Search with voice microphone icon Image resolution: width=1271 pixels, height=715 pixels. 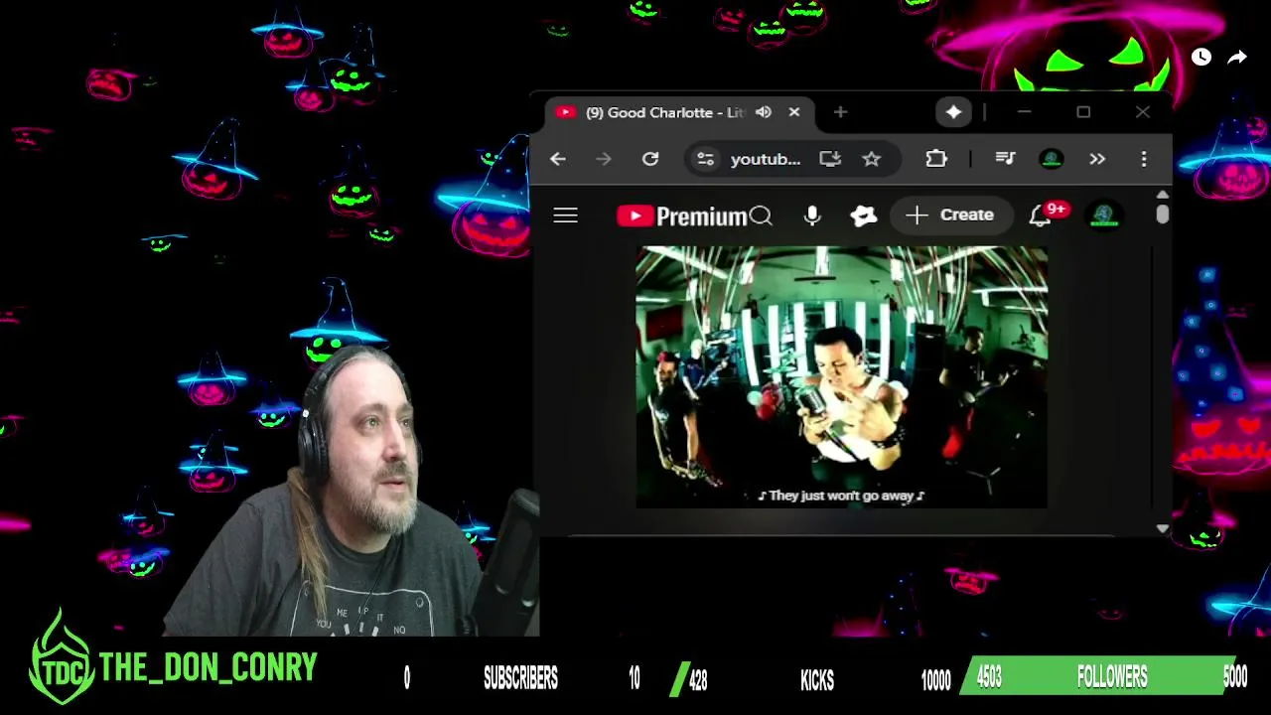pos(812,215)
